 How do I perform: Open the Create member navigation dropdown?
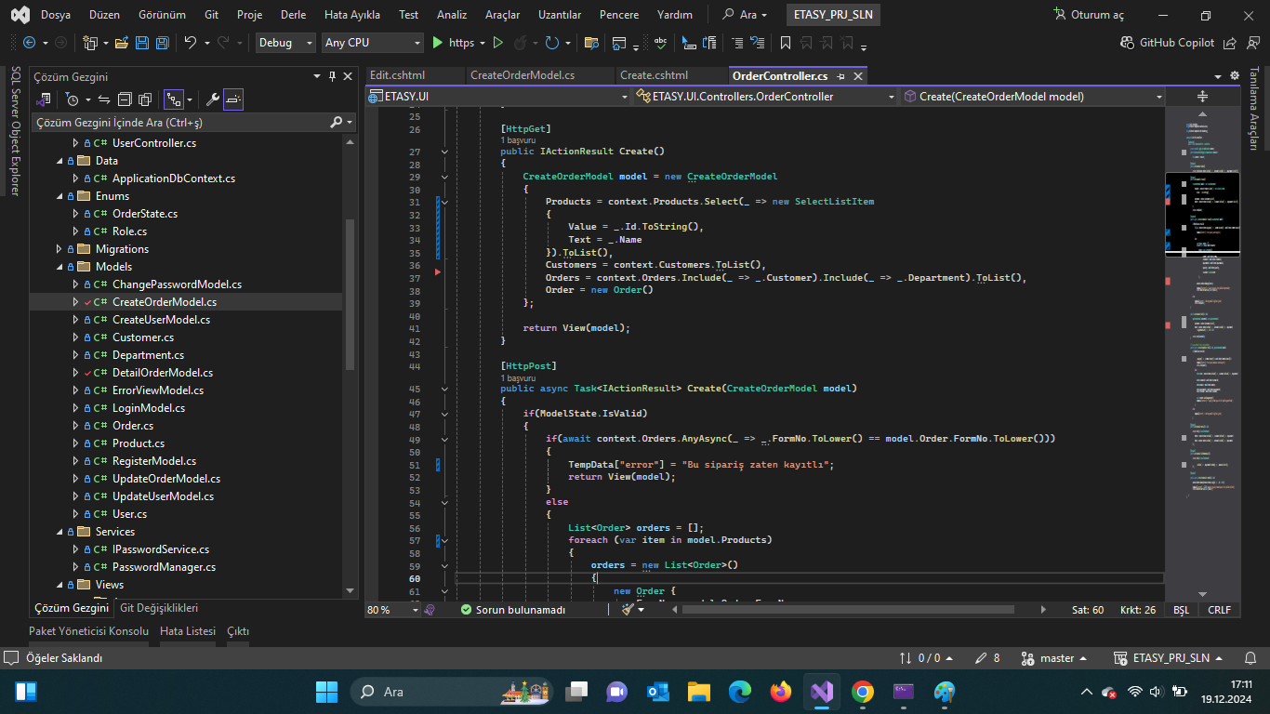[x=1032, y=97]
